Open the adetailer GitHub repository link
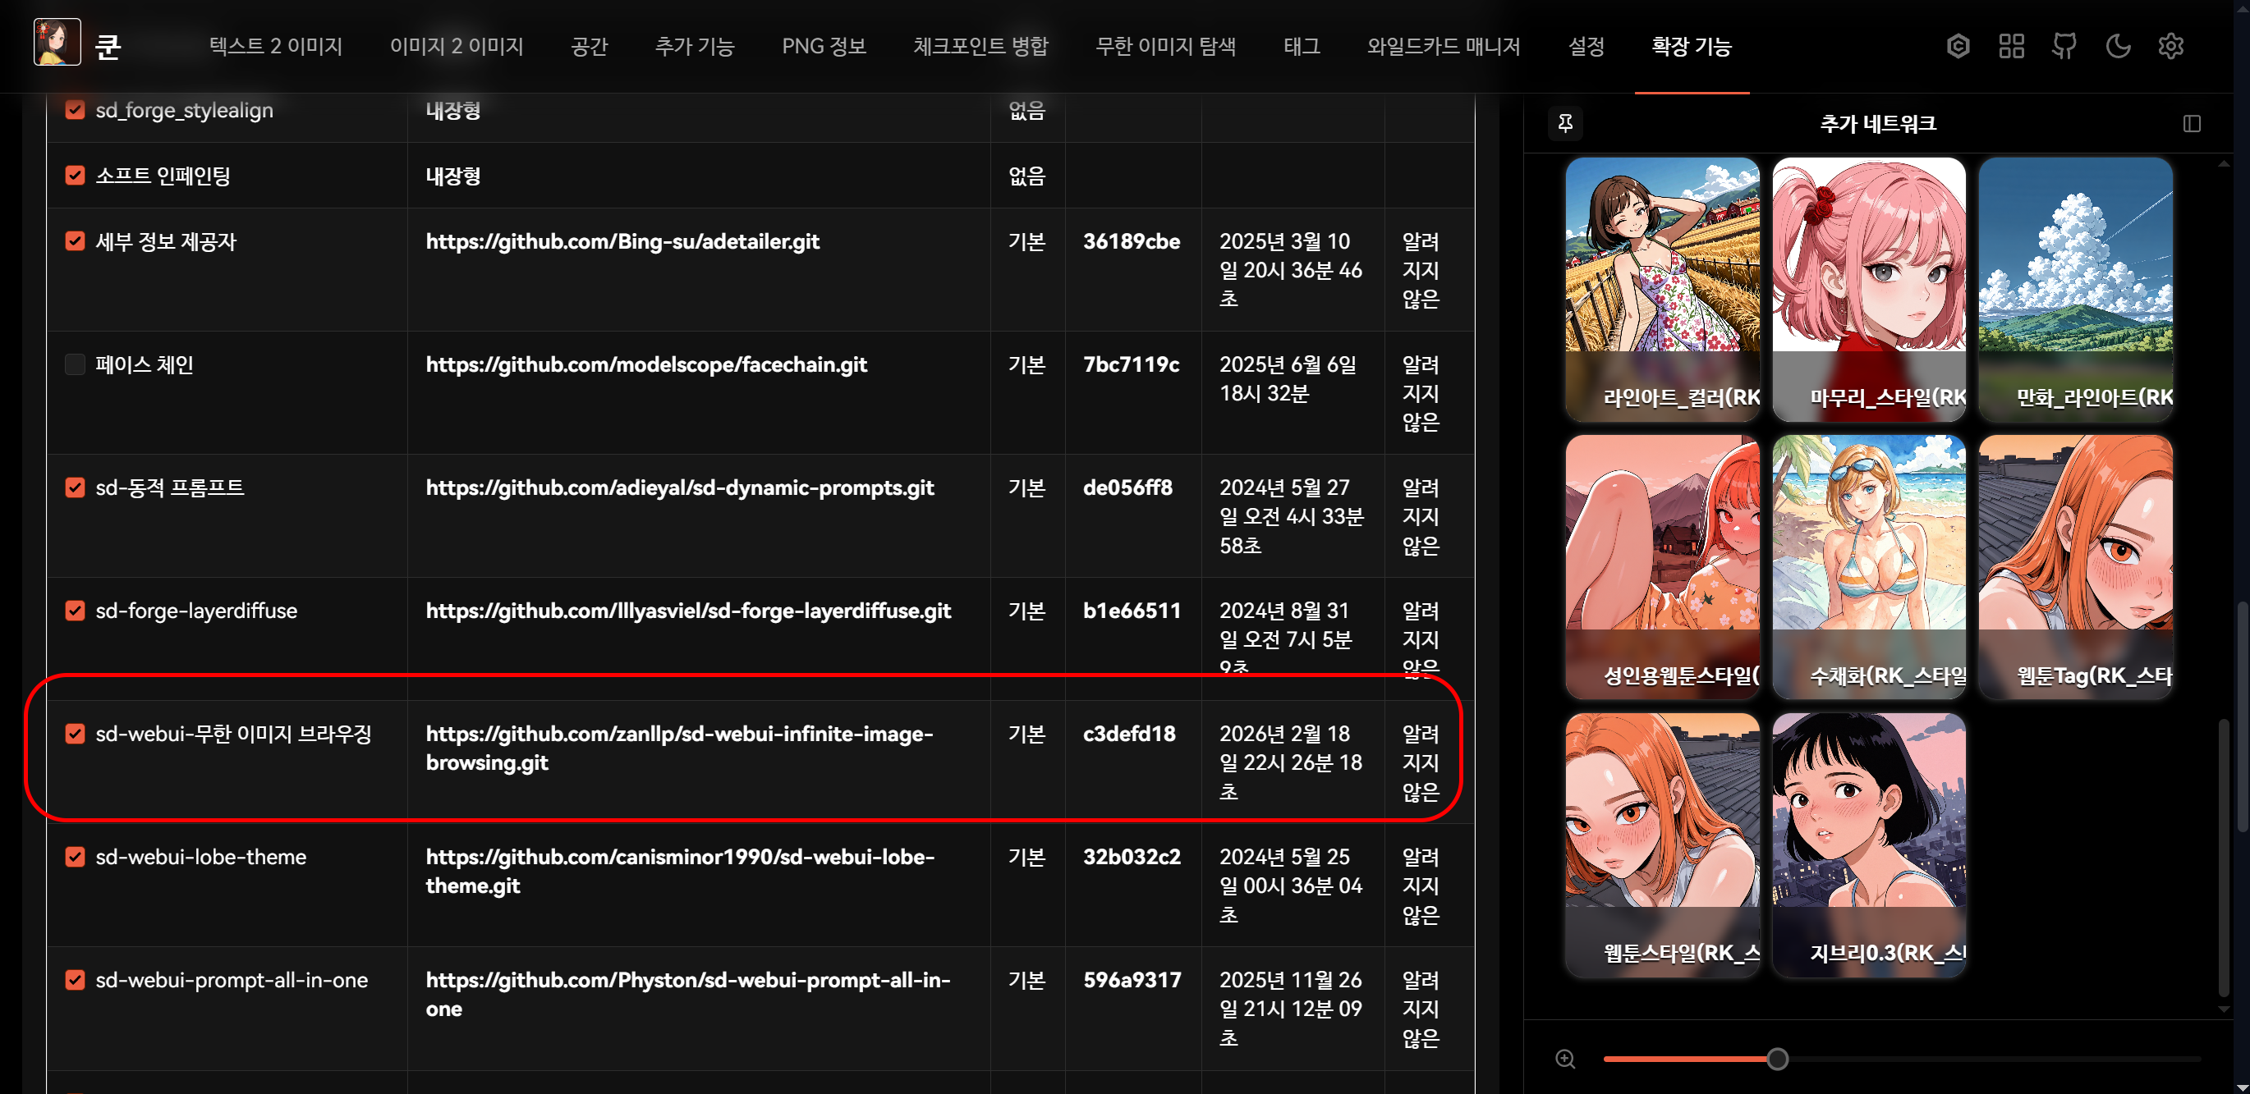 coord(622,242)
